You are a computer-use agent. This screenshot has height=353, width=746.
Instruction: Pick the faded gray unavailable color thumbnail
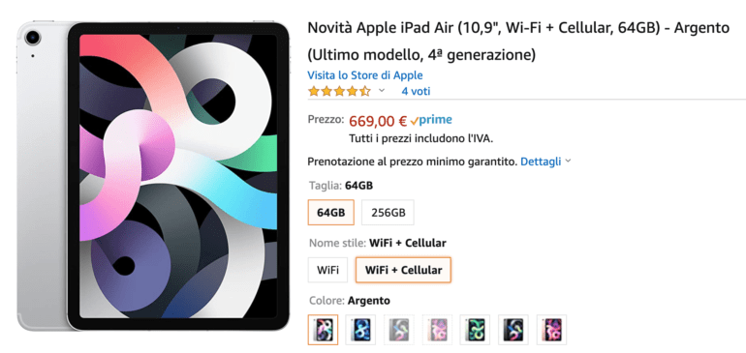tap(399, 329)
